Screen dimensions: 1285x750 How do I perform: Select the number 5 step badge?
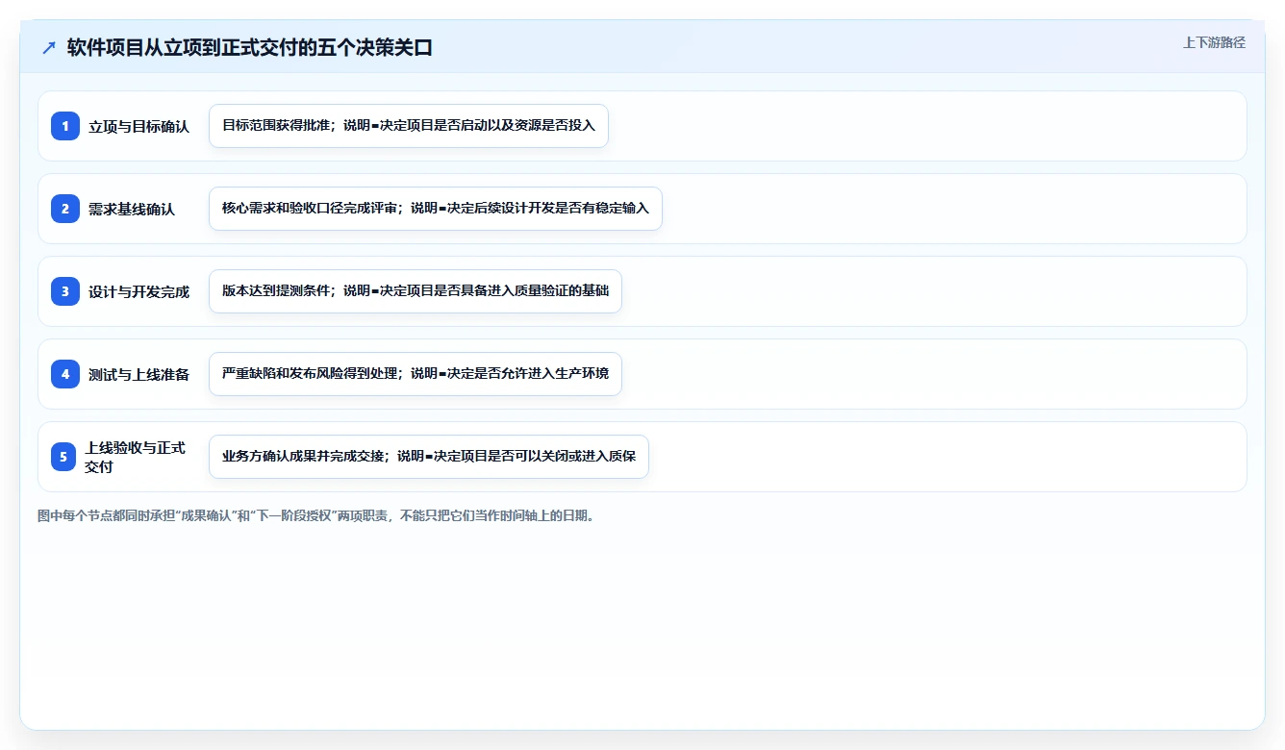(x=63, y=457)
